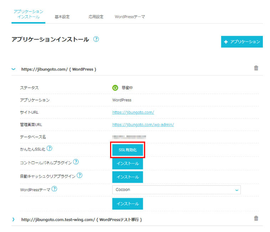Switch to the 応用設定 tab
Screen dimensions: 270x232
click(96, 17)
